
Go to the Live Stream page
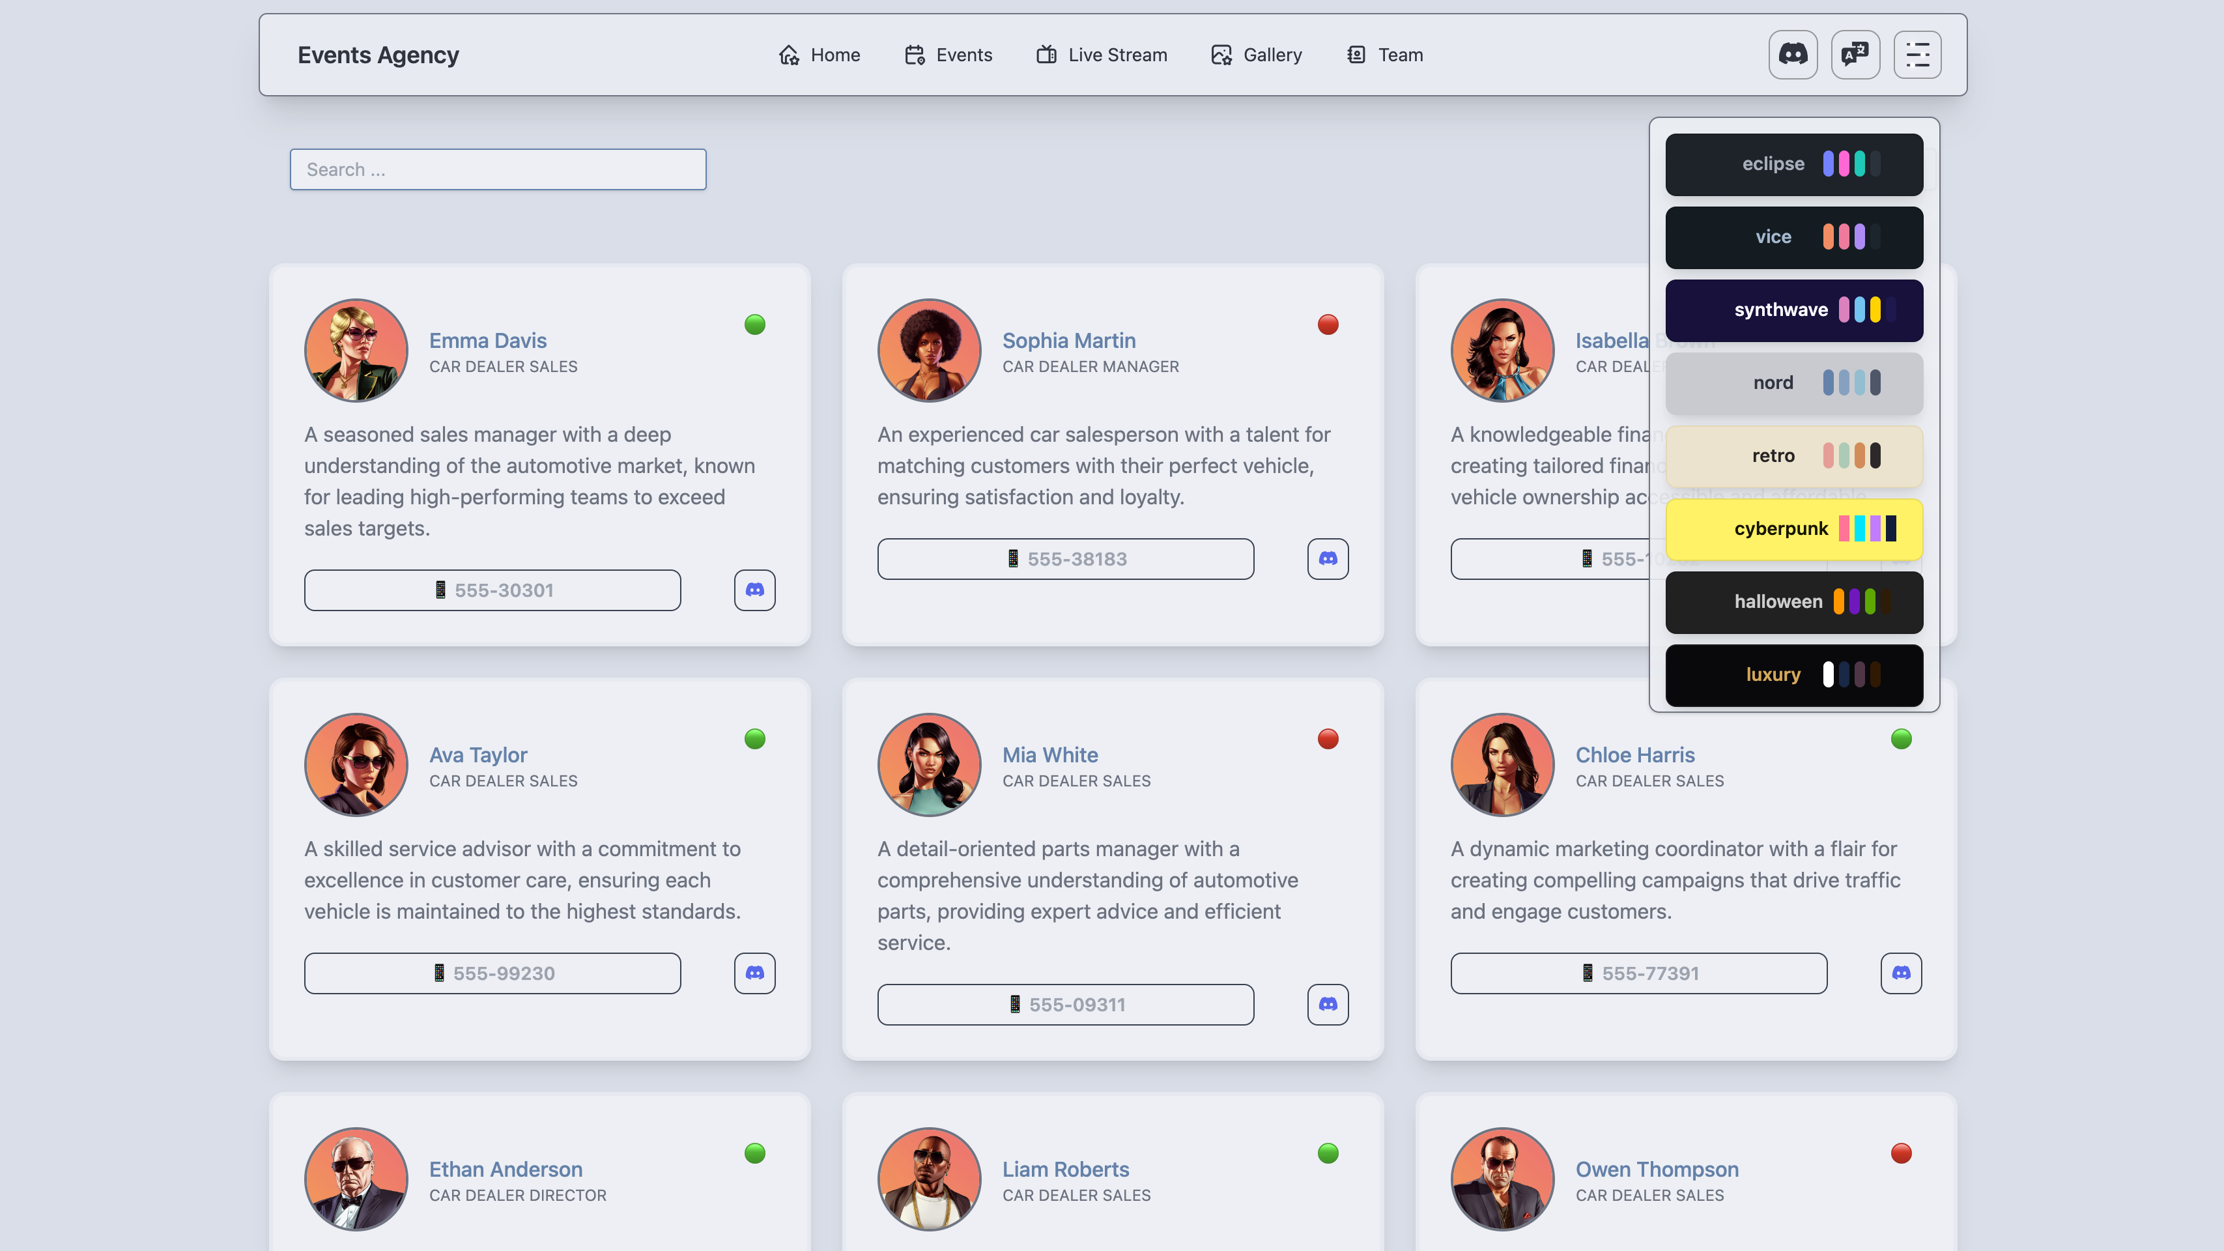click(1102, 54)
